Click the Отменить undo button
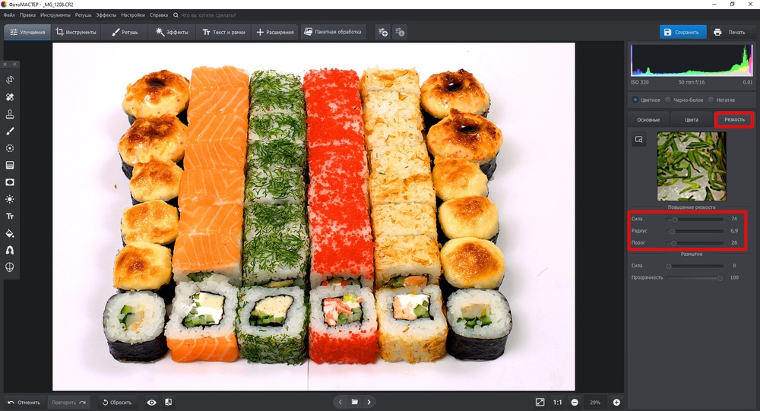Image resolution: width=760 pixels, height=411 pixels. [x=24, y=403]
